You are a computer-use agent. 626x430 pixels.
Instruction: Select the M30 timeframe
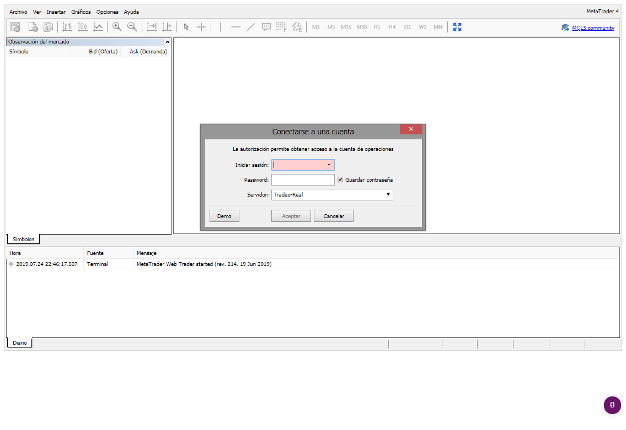pyautogui.click(x=362, y=27)
